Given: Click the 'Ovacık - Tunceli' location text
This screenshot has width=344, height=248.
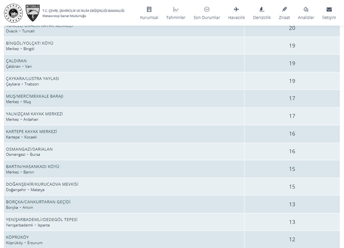Looking at the screenshot, I should (20, 31).
